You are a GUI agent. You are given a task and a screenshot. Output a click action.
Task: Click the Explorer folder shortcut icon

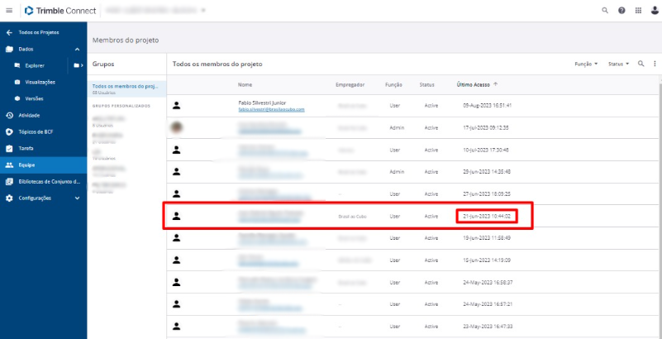coord(76,64)
